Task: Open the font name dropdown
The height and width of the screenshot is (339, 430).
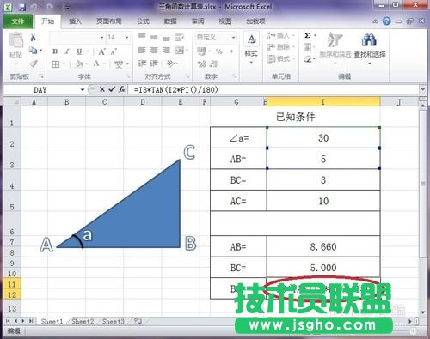Action: coord(101,38)
